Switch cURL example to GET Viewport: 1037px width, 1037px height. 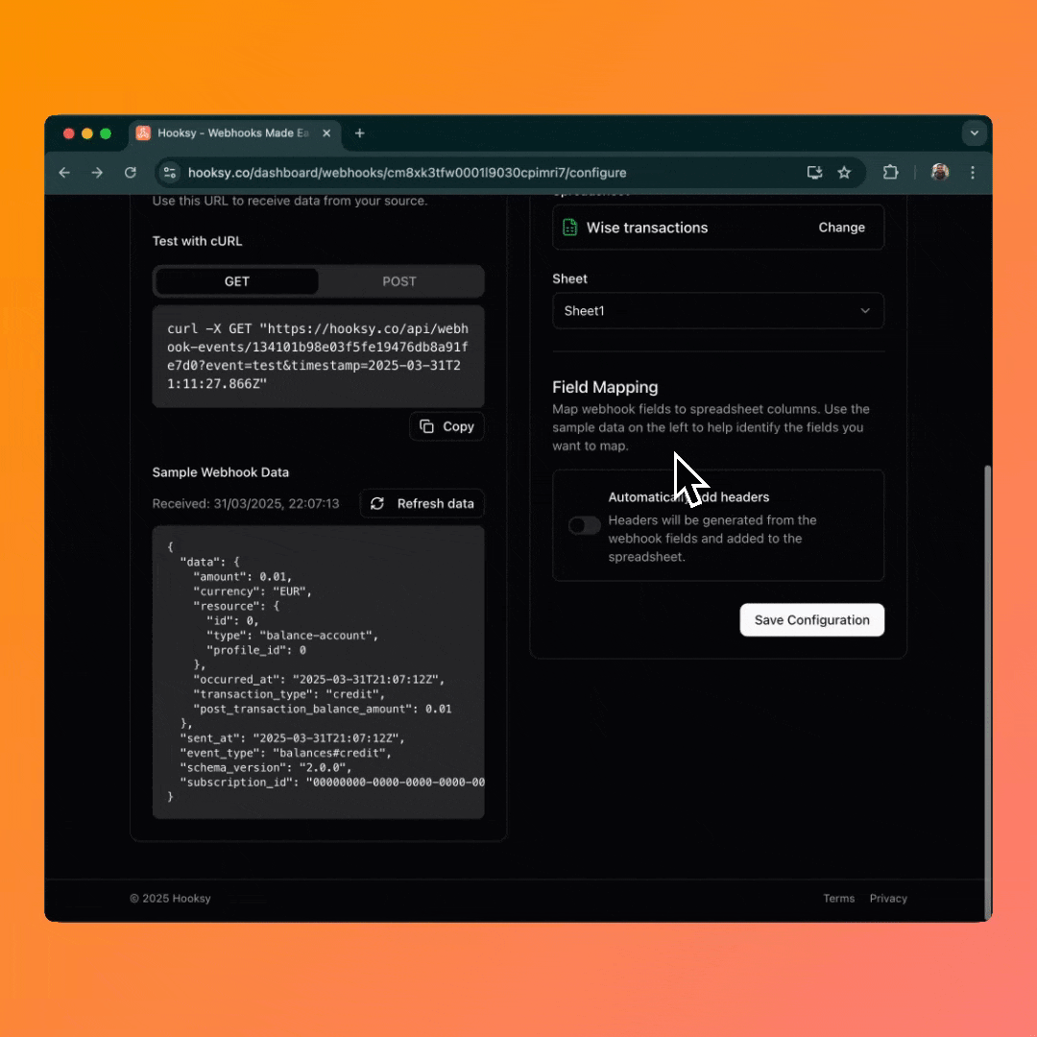[x=237, y=281]
